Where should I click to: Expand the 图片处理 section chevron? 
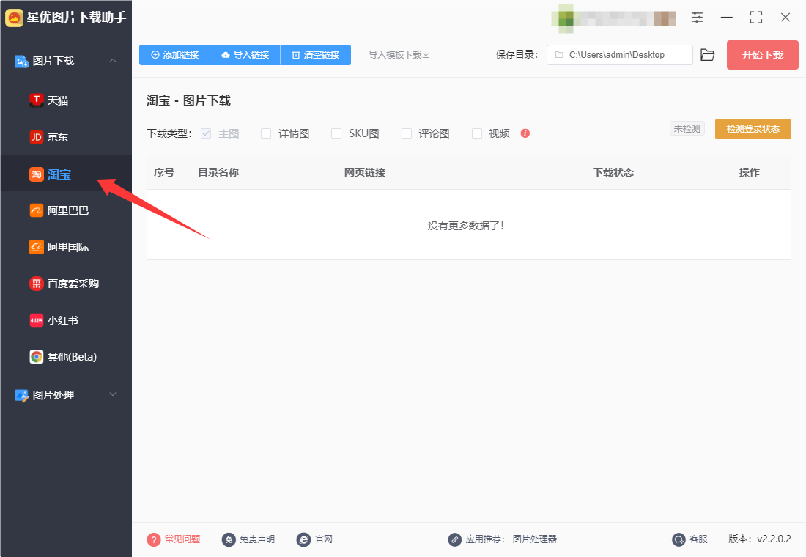(x=113, y=394)
